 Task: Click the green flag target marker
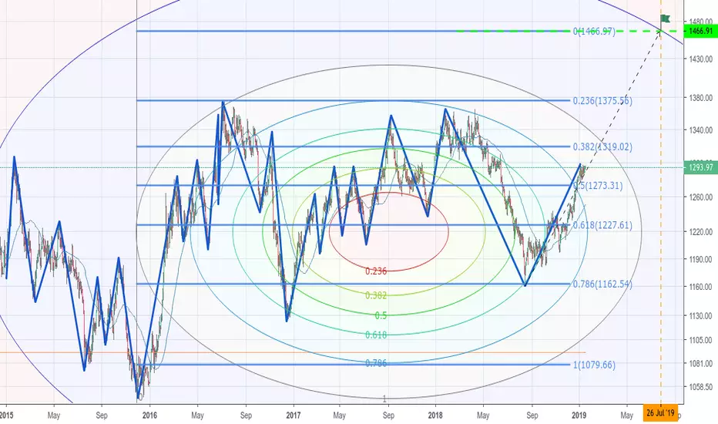666,19
